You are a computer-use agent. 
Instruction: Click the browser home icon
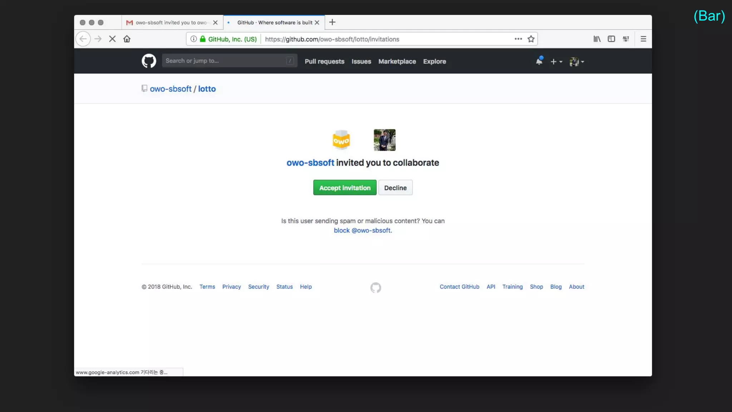pyautogui.click(x=127, y=39)
